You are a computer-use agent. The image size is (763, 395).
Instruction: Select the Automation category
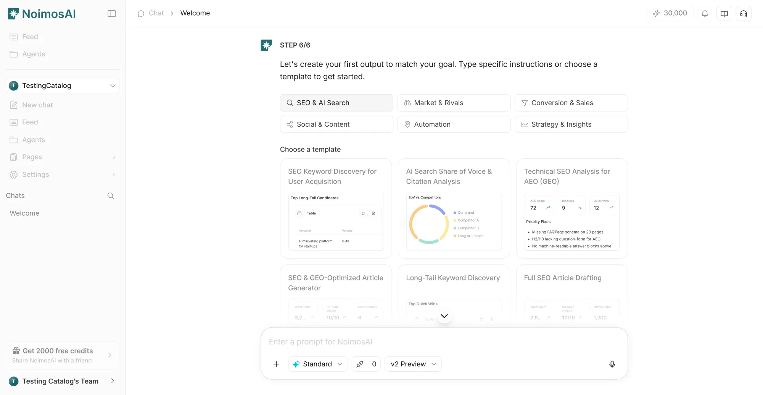click(x=454, y=124)
